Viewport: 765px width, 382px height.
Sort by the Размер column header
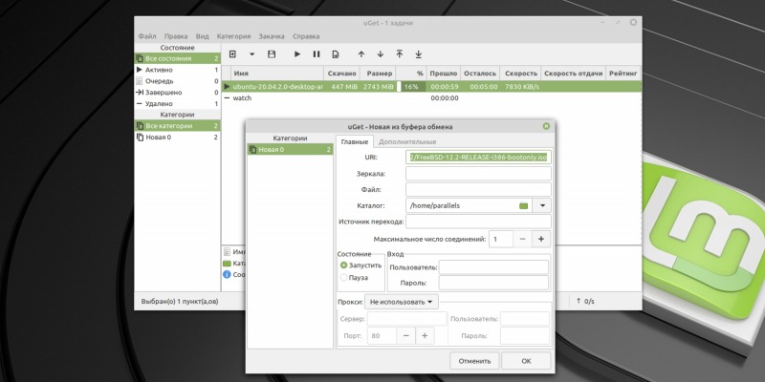click(378, 74)
